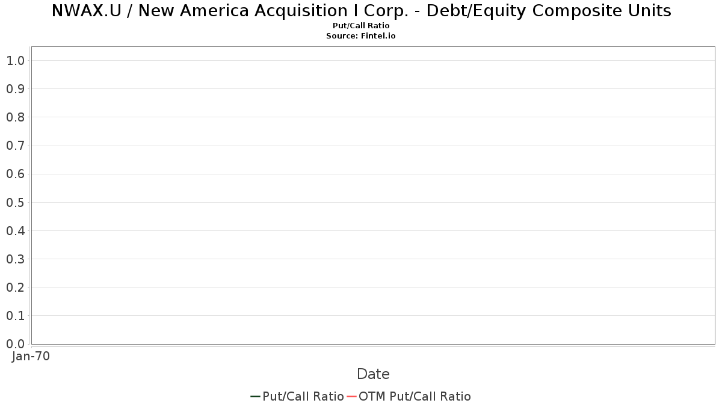Select the Jan-70 x-axis tick label
Screen dimensions: 722x406
(31, 357)
